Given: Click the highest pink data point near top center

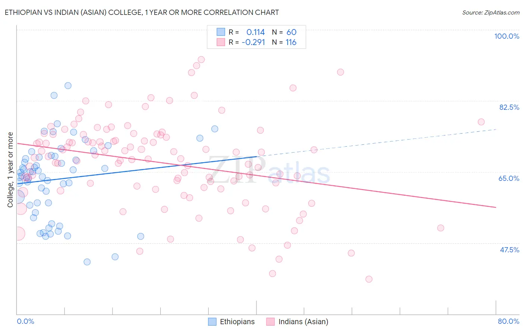Looking at the screenshot, I should tap(201, 60).
